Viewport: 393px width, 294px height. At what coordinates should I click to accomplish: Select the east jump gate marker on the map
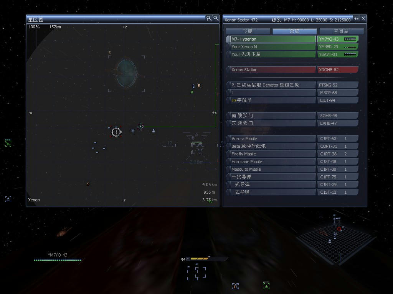pos(193,87)
